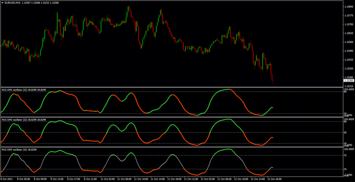Click the 12 Oct 06:00 time axis label
The width and height of the screenshot is (355, 182).
[x=225, y=179]
